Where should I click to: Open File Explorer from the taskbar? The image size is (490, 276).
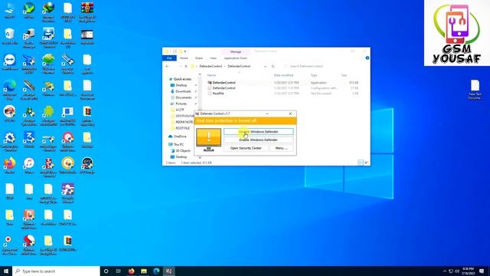[144, 271]
